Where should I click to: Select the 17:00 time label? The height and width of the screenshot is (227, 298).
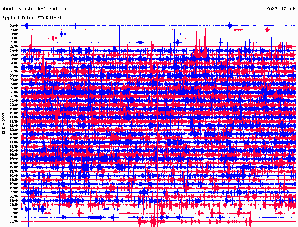tap(14, 167)
